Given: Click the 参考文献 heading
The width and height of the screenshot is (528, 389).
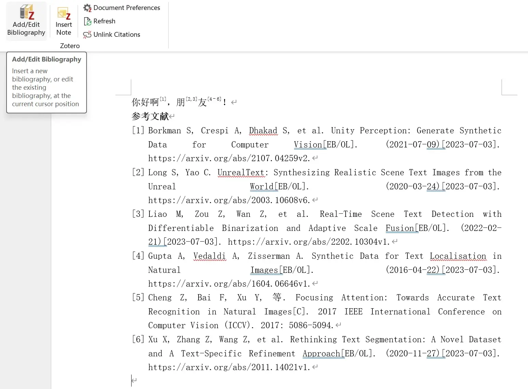Looking at the screenshot, I should pyautogui.click(x=150, y=116).
